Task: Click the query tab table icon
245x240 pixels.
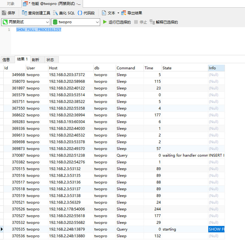Action: coord(25,4)
